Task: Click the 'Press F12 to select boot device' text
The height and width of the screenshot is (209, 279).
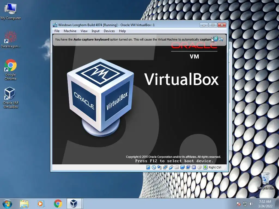Action: (x=174, y=161)
